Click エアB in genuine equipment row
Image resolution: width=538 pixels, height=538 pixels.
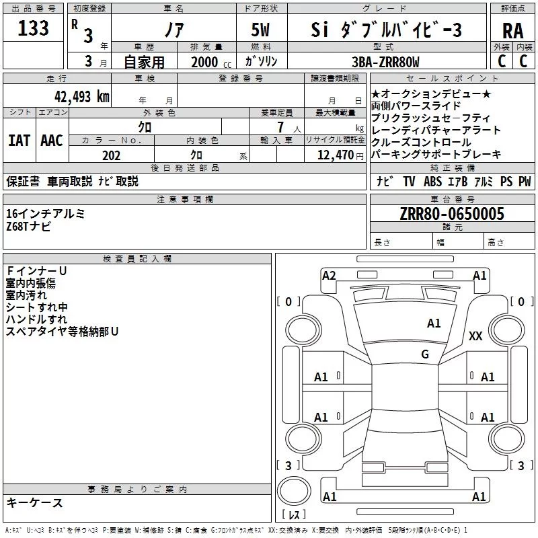point(458,181)
